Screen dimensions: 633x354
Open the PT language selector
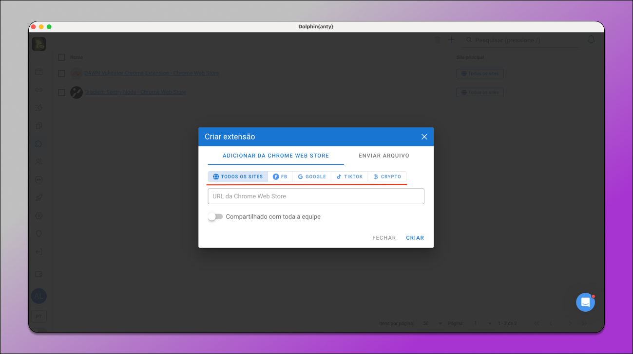pos(39,316)
